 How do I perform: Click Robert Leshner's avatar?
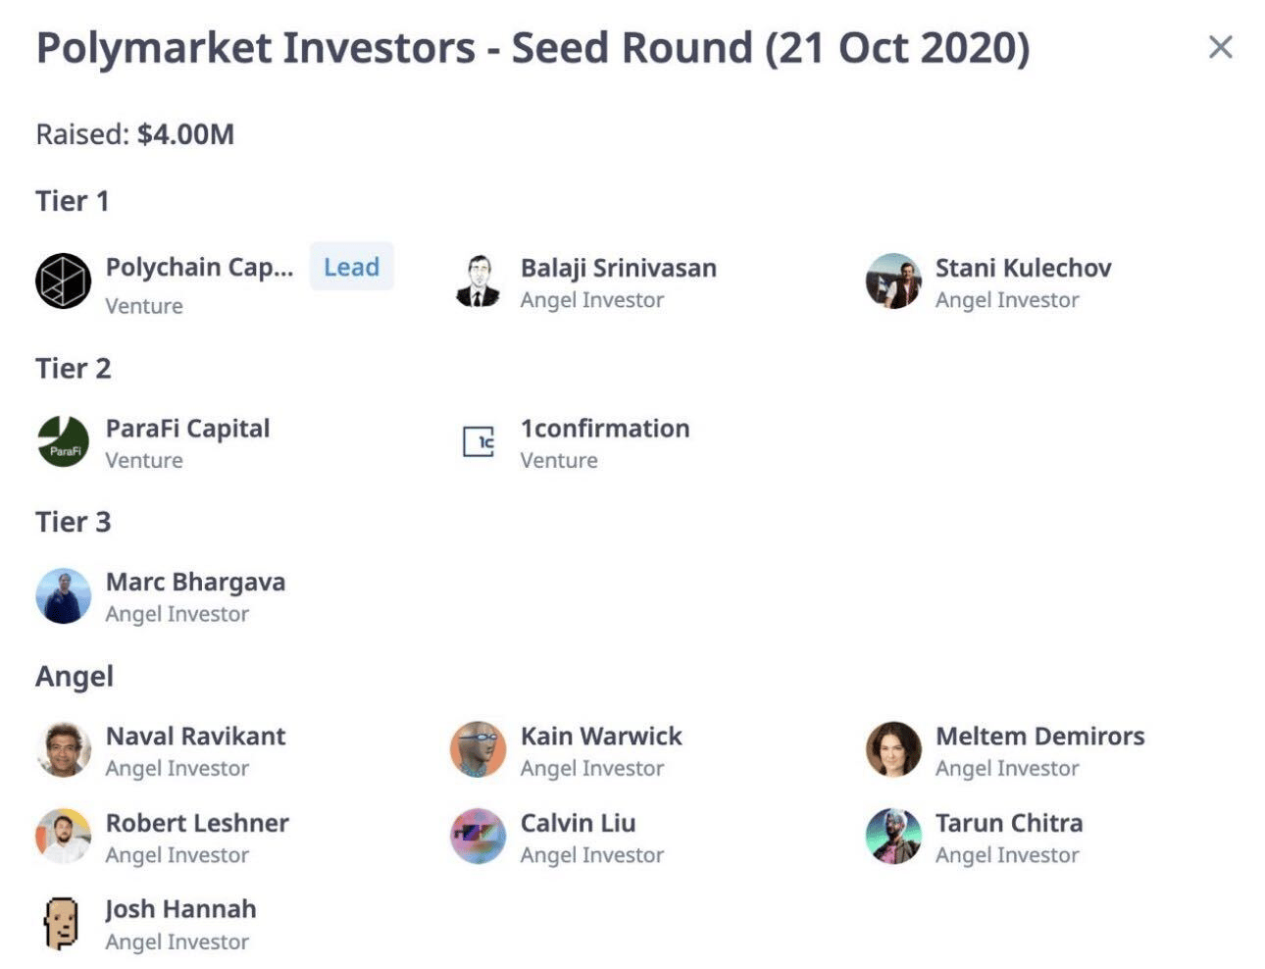(64, 837)
